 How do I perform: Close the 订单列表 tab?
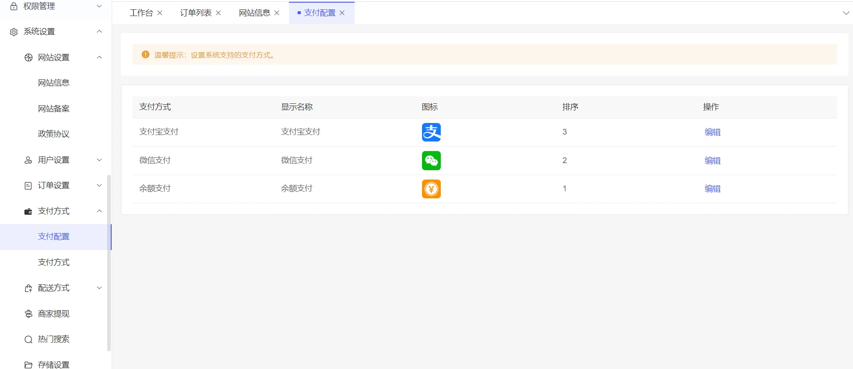point(218,13)
